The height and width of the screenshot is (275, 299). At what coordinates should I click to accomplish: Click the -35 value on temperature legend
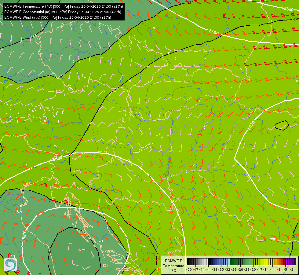coord(221,269)
